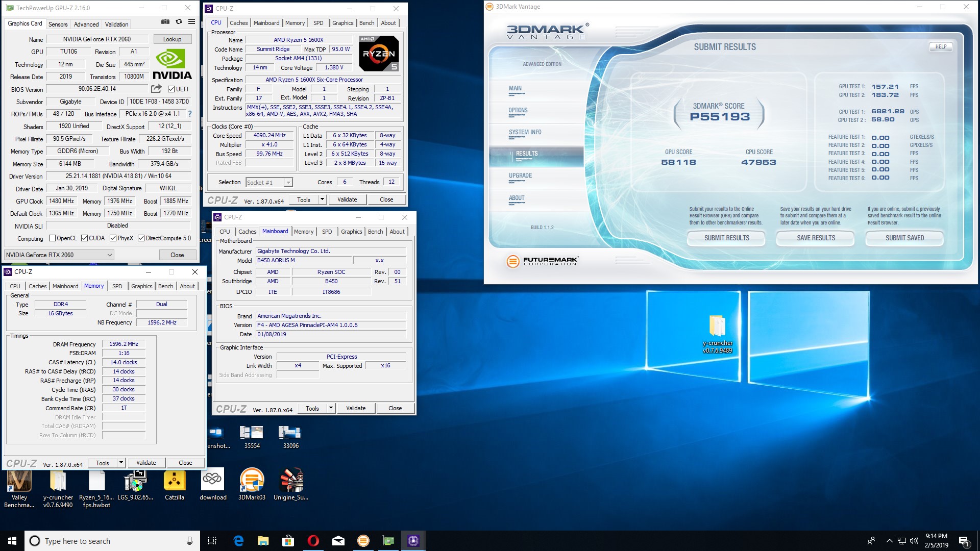Open the Socket #1 selection dropdown
Screen dimensions: 980x551
(269, 182)
